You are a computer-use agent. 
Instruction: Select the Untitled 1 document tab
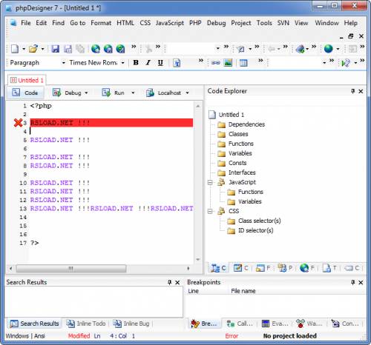(27, 80)
